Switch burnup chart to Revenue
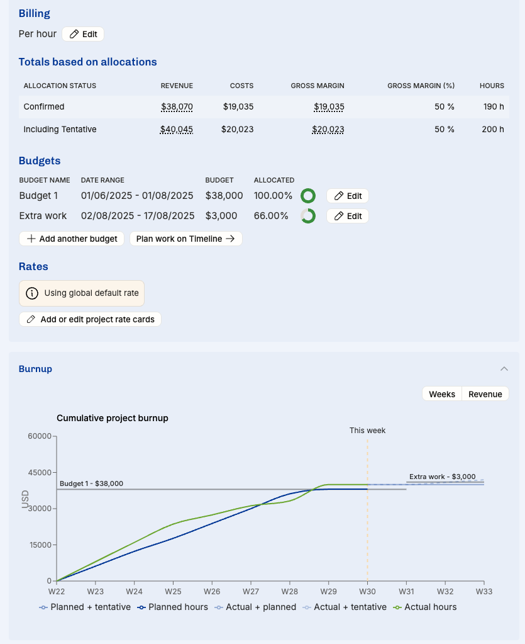 coord(485,394)
